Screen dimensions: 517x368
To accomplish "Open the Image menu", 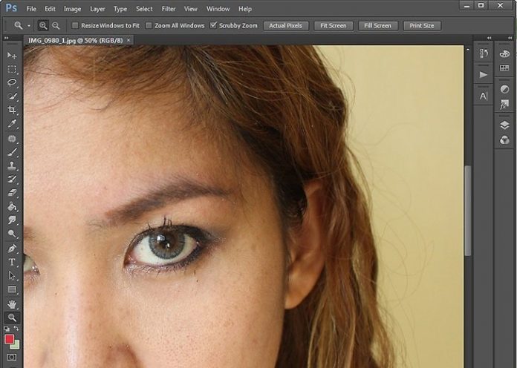I will click(72, 9).
